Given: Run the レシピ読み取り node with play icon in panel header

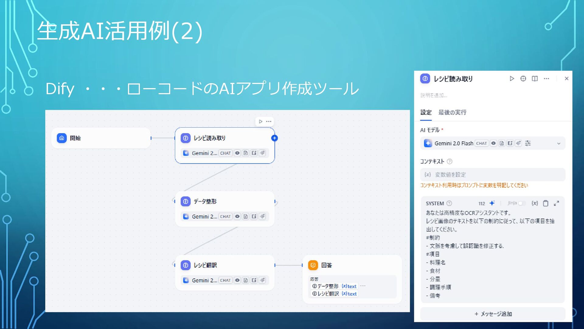Looking at the screenshot, I should pos(512,79).
